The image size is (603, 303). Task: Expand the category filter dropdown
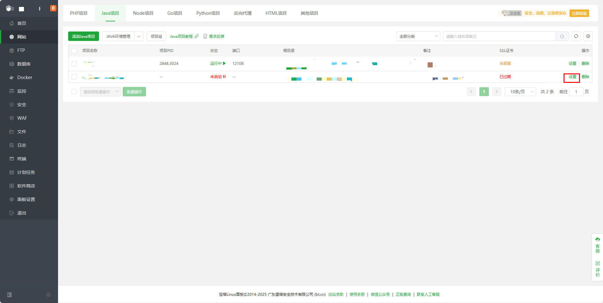coord(418,37)
